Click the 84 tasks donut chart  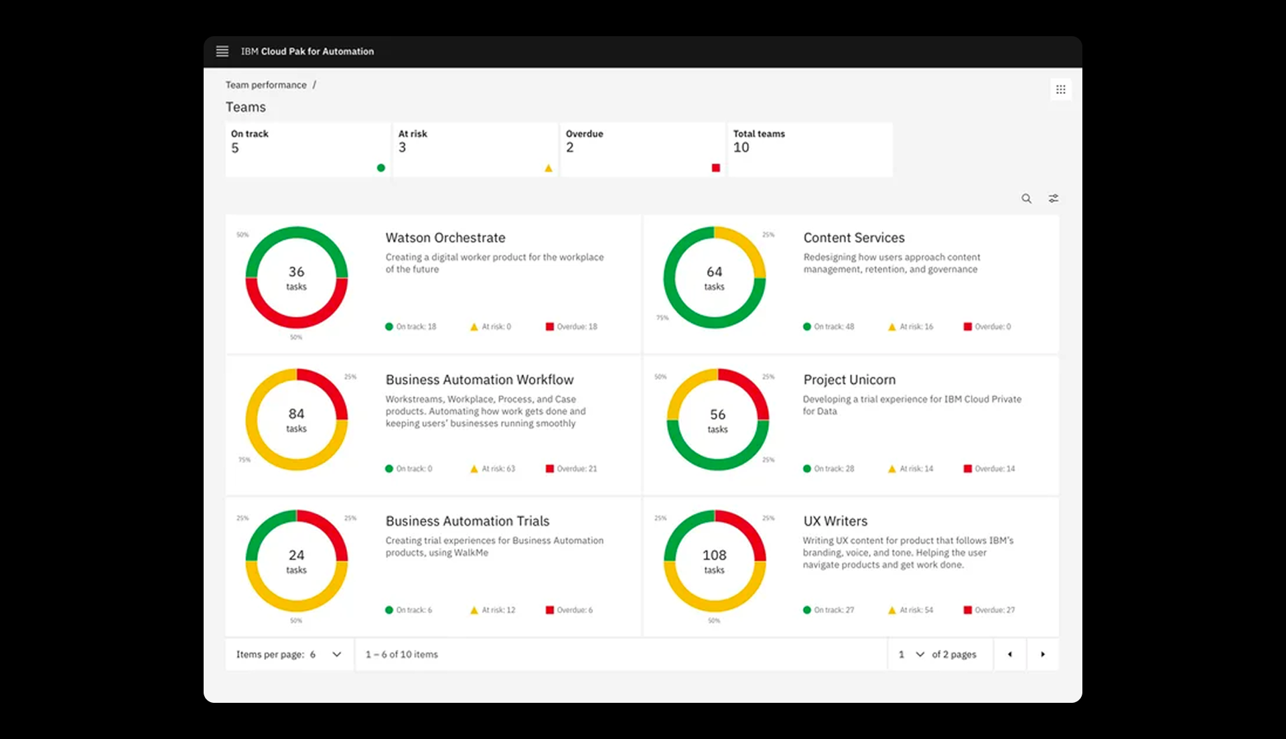coord(297,419)
